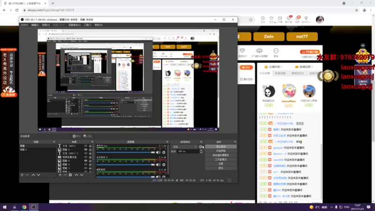Screen dimensions: 375x211
Task: Click the 工作室模式 button in OBS
Action: [x=221, y=159]
